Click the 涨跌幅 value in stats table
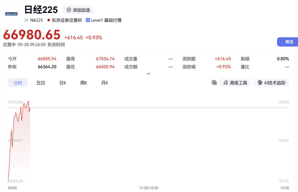 pos(223,67)
